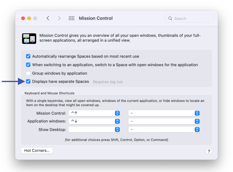
Task: Open Mission Control mouse shortcut dropdown
Action: pyautogui.click(x=164, y=113)
